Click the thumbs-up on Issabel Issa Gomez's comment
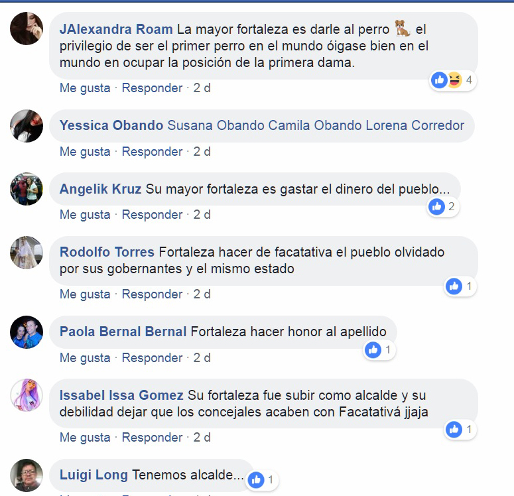 [x=454, y=430]
